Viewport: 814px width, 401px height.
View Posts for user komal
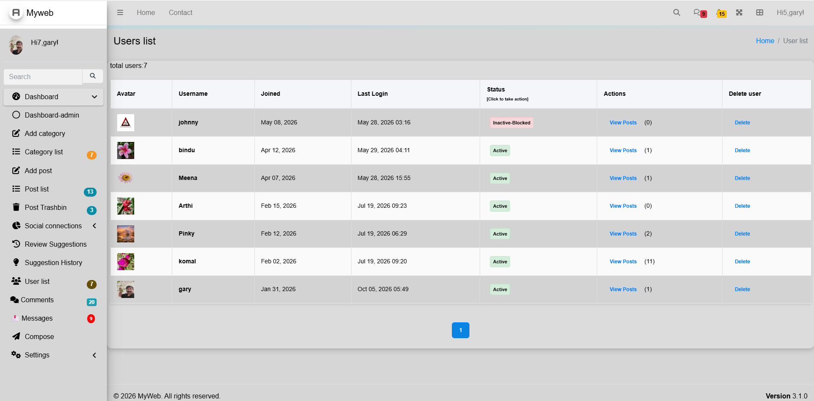(x=623, y=262)
